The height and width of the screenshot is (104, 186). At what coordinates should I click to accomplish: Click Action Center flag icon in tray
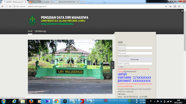tap(158, 101)
